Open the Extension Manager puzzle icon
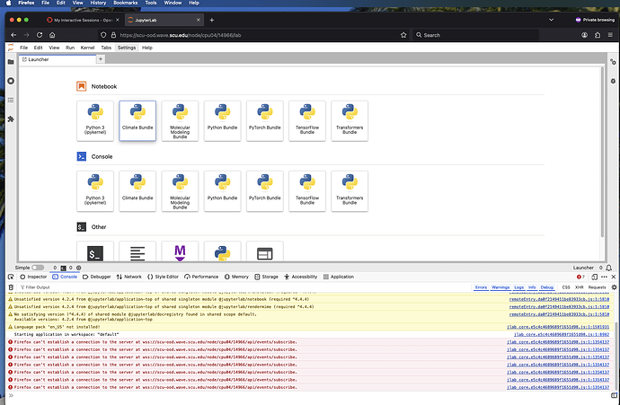Viewport: 620px width, 405px height. 11,119
